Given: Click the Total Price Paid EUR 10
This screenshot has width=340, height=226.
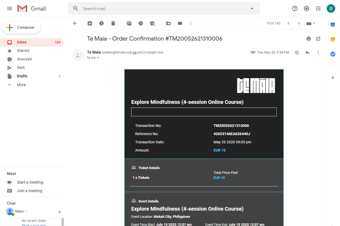Looking at the screenshot, I should [219, 178].
